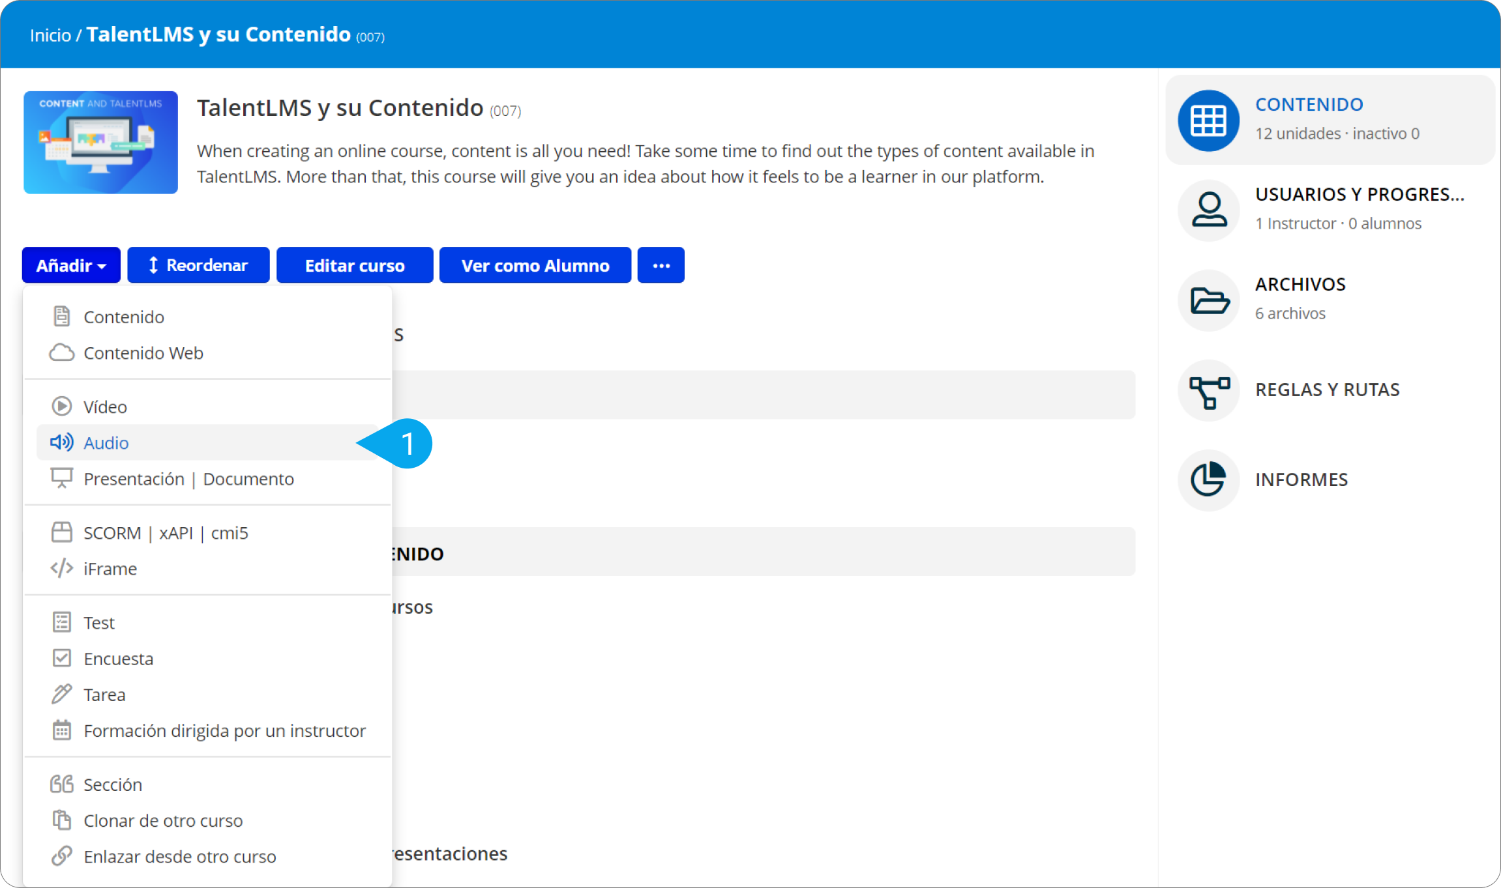Click Ver como Alumno button

pos(535,265)
